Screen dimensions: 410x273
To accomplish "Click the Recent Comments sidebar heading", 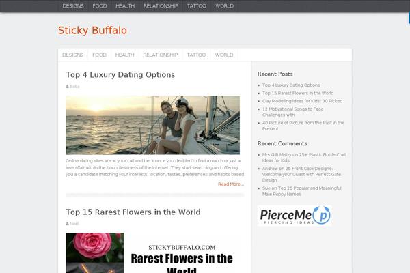I will tap(282, 144).
